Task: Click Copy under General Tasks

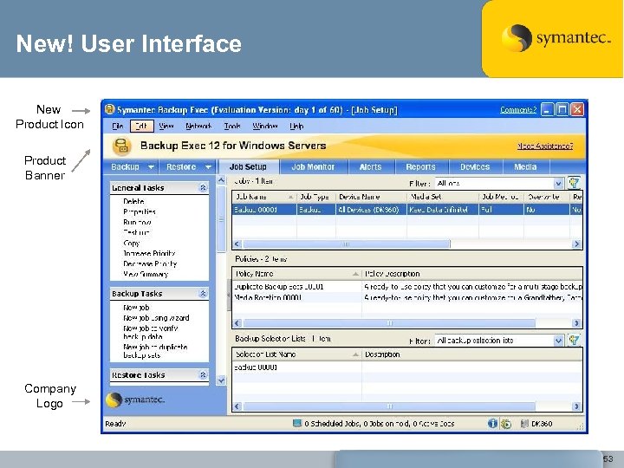Action: [132, 243]
